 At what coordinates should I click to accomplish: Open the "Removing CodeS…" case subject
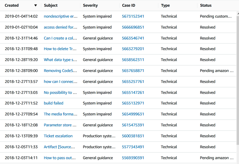coord(60,71)
